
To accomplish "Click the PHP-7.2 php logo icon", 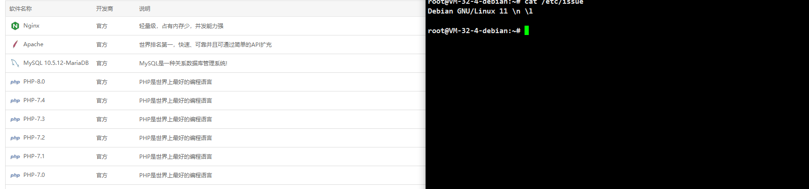I will pyautogui.click(x=15, y=138).
